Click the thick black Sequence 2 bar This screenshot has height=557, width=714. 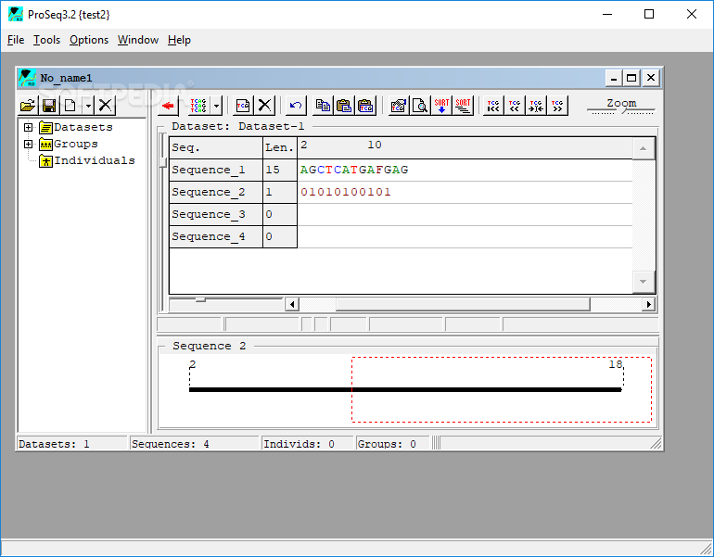pyautogui.click(x=405, y=389)
